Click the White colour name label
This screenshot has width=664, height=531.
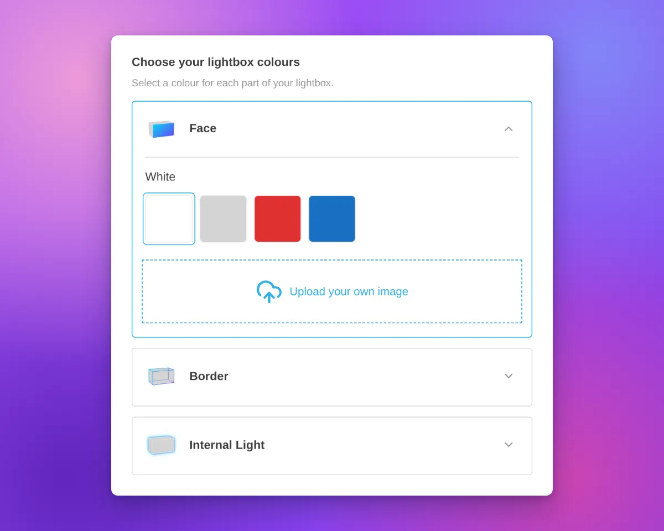point(160,176)
